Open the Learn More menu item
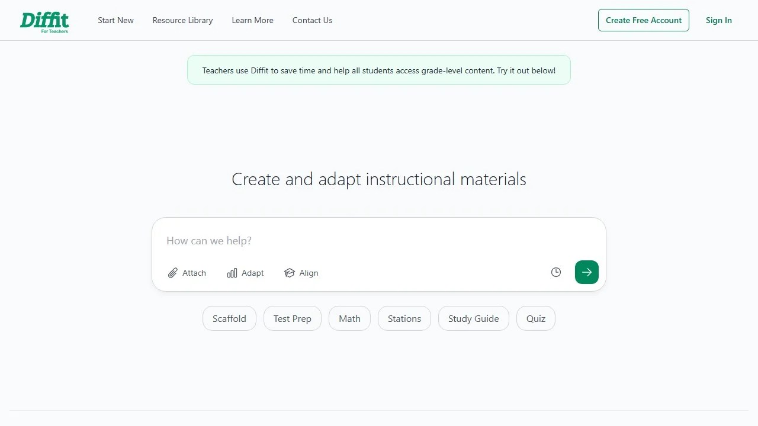This screenshot has height=426, width=758. pos(252,20)
